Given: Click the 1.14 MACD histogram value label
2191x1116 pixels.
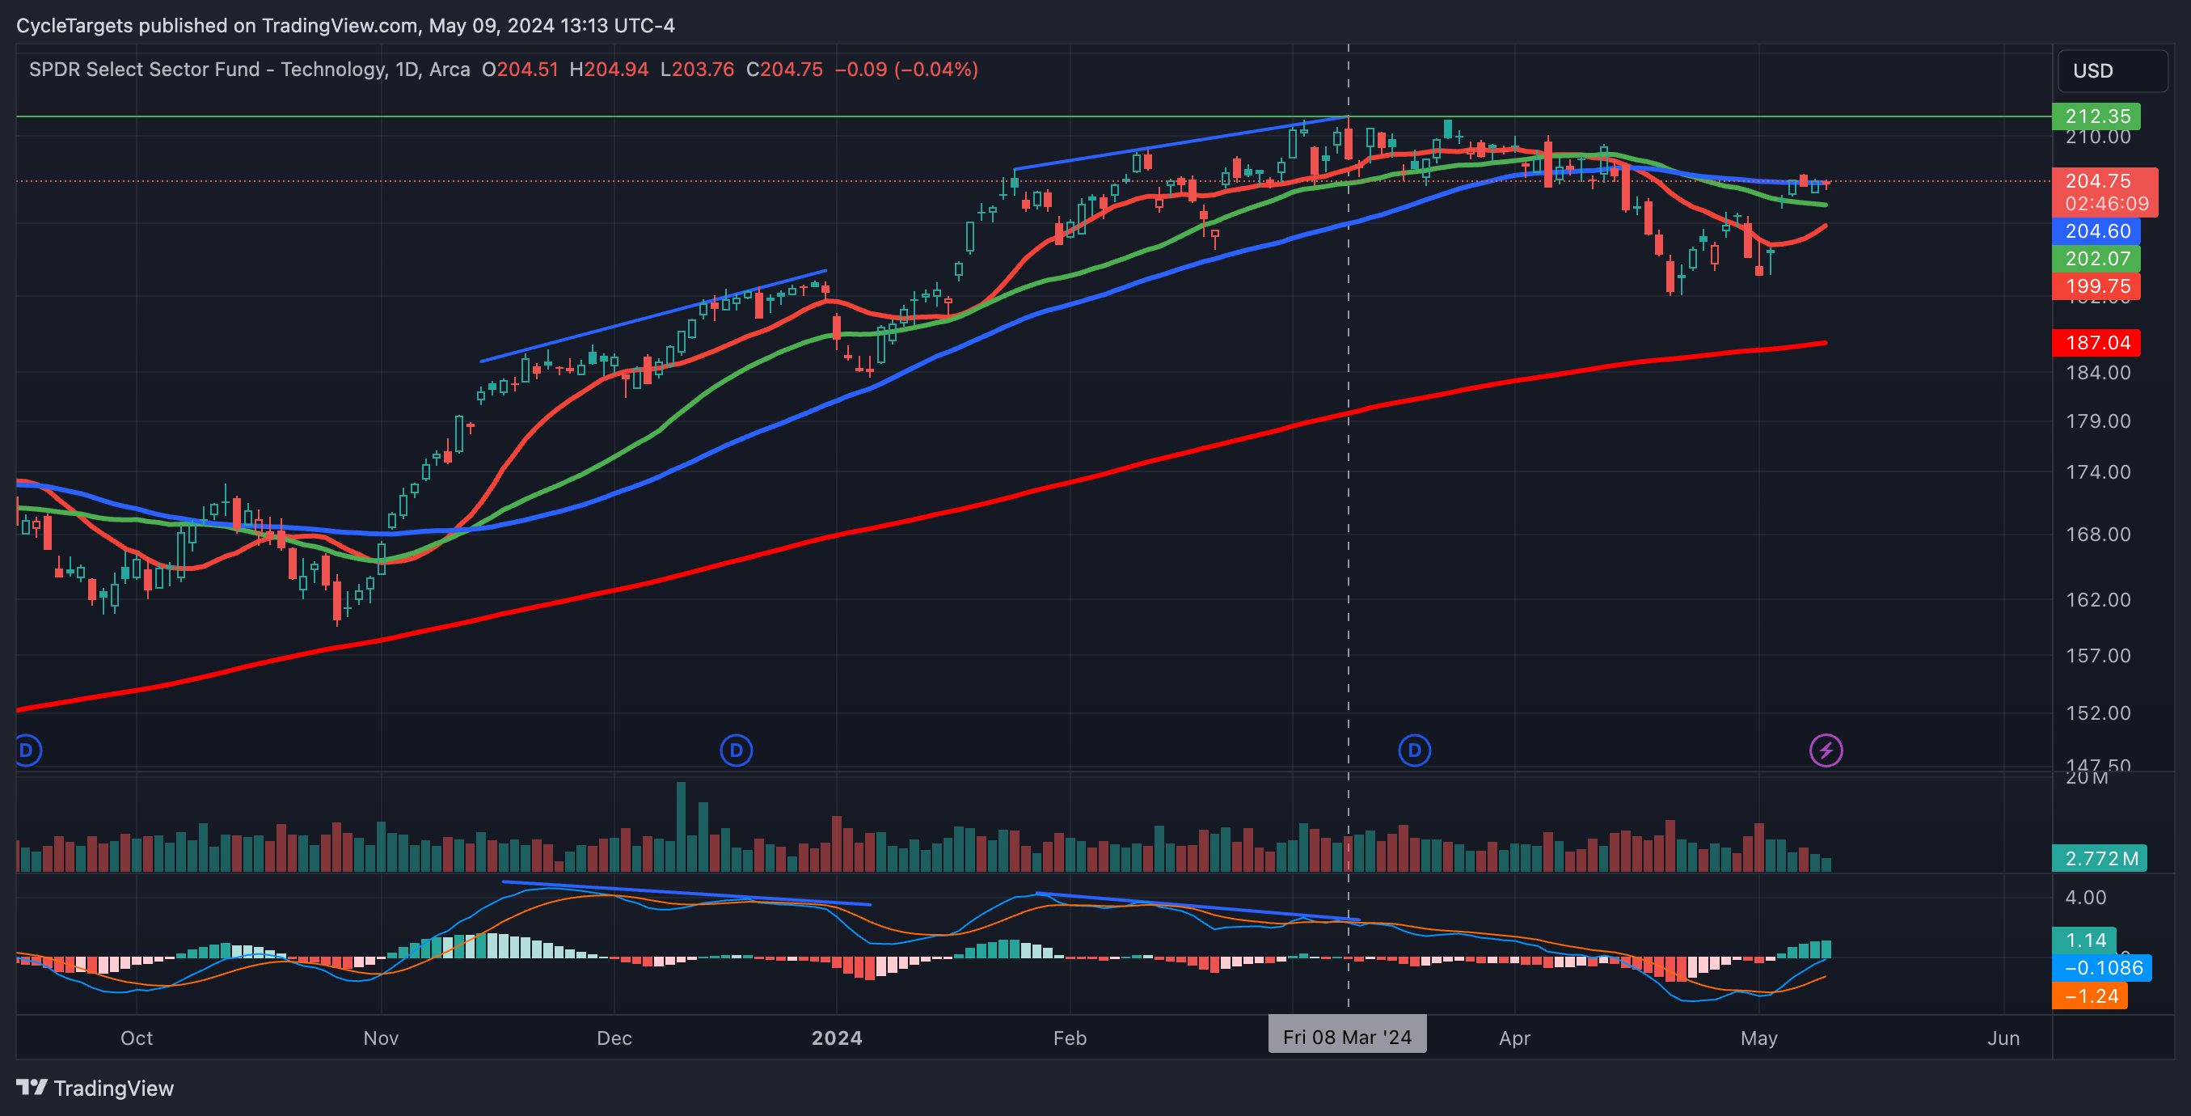Looking at the screenshot, I should click(2084, 940).
